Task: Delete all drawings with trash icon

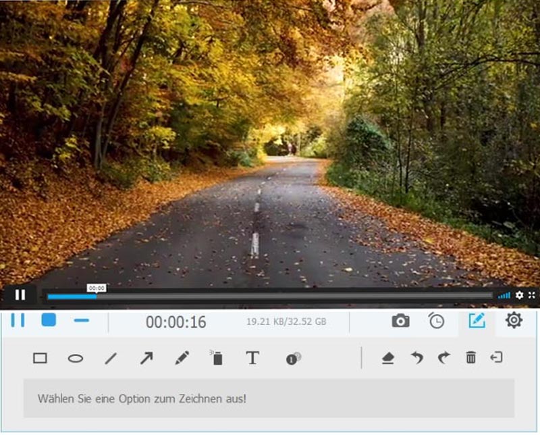Action: click(470, 359)
